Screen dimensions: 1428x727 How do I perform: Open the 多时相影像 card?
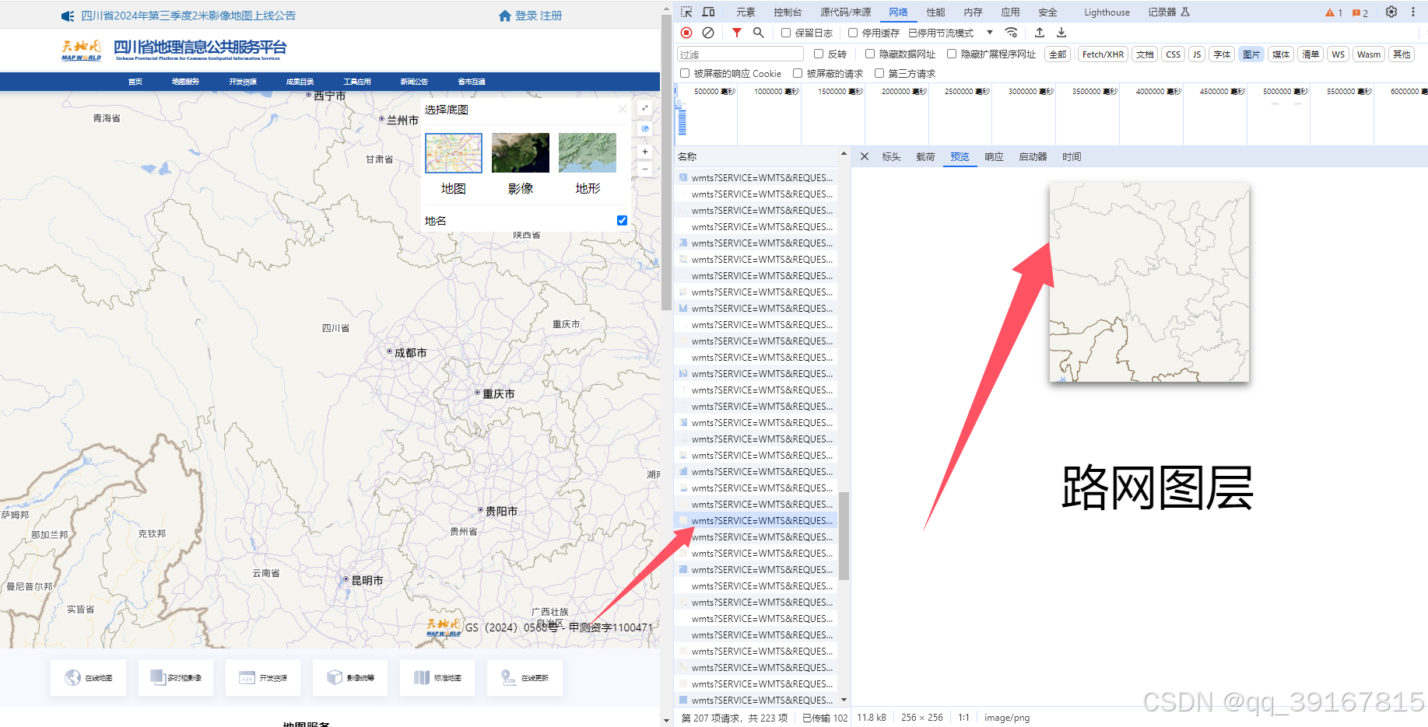click(x=176, y=677)
